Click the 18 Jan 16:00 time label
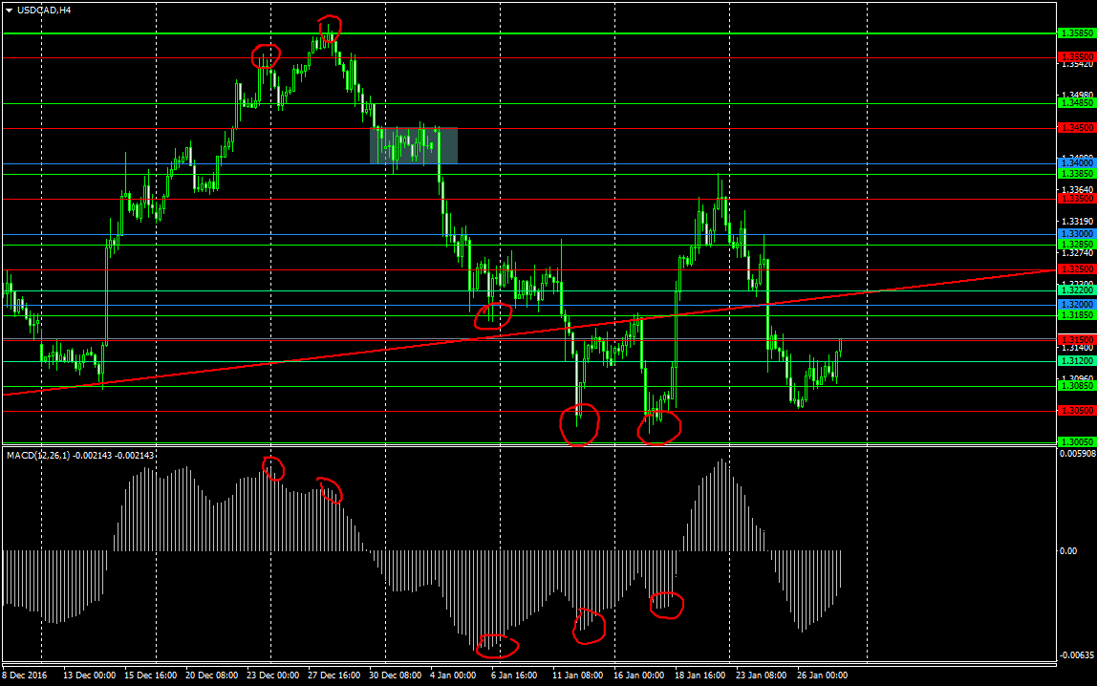Viewport: 1097px width, 686px height. pyautogui.click(x=700, y=675)
